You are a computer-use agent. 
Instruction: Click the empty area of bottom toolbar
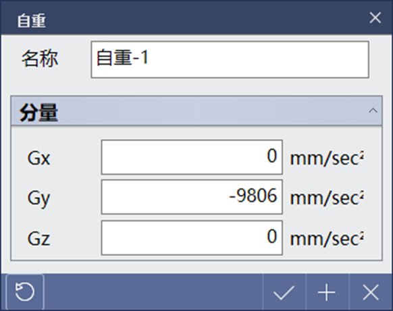click(x=153, y=292)
